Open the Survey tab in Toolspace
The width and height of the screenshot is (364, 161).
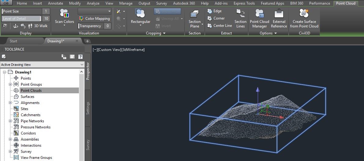[88, 145]
